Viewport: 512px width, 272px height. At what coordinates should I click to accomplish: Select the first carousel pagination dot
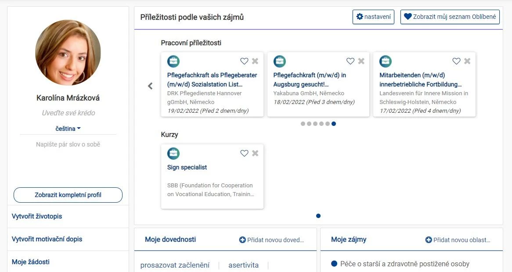pos(303,124)
